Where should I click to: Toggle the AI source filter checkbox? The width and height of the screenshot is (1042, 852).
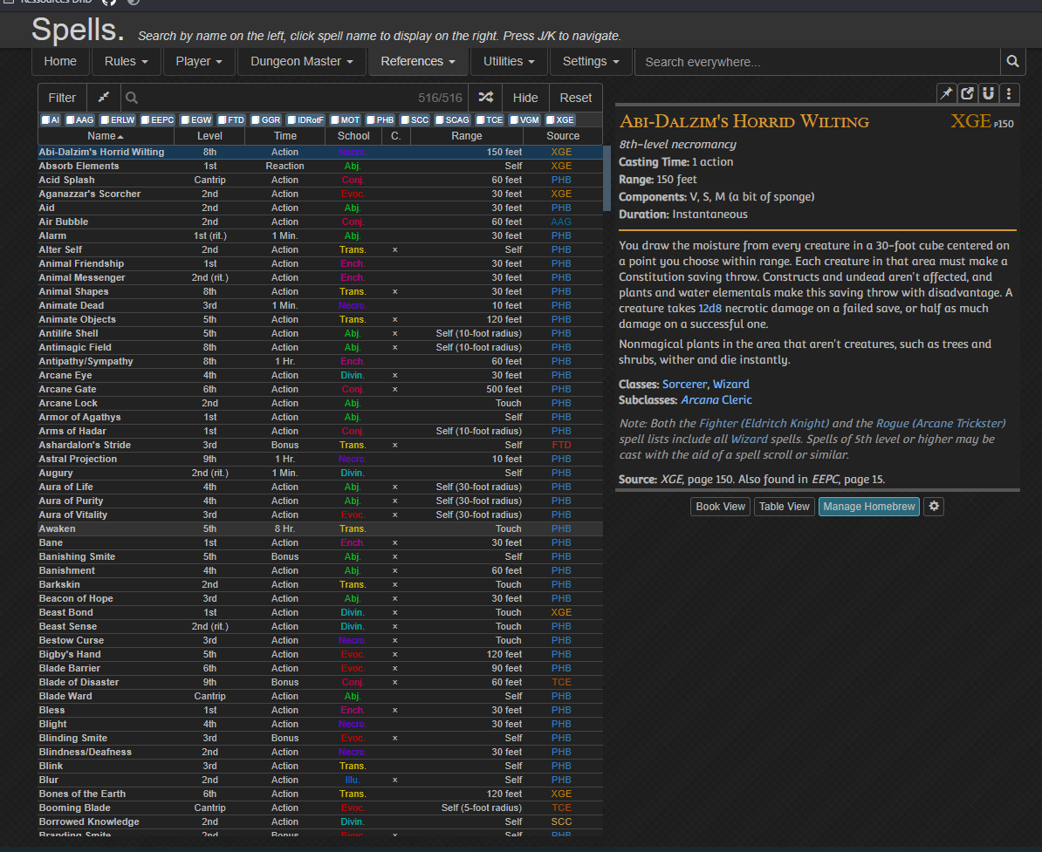(51, 120)
